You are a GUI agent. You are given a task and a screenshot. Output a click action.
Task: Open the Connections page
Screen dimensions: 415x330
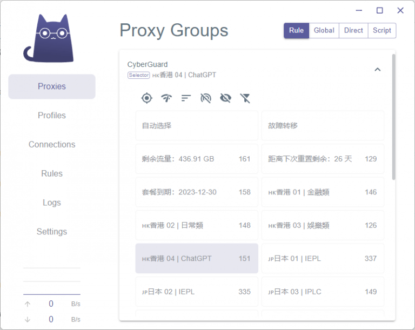pos(52,145)
